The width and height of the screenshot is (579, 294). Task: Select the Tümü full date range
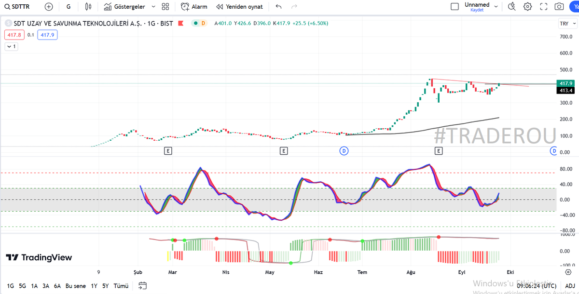(121, 286)
